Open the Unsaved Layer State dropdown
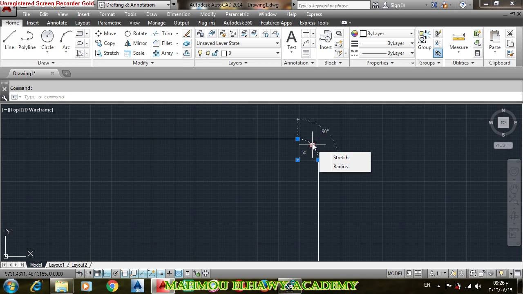The width and height of the screenshot is (523, 294). click(x=238, y=43)
